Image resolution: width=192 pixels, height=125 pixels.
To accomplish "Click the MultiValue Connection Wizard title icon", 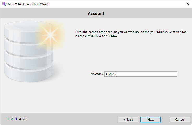I will click(4, 4).
